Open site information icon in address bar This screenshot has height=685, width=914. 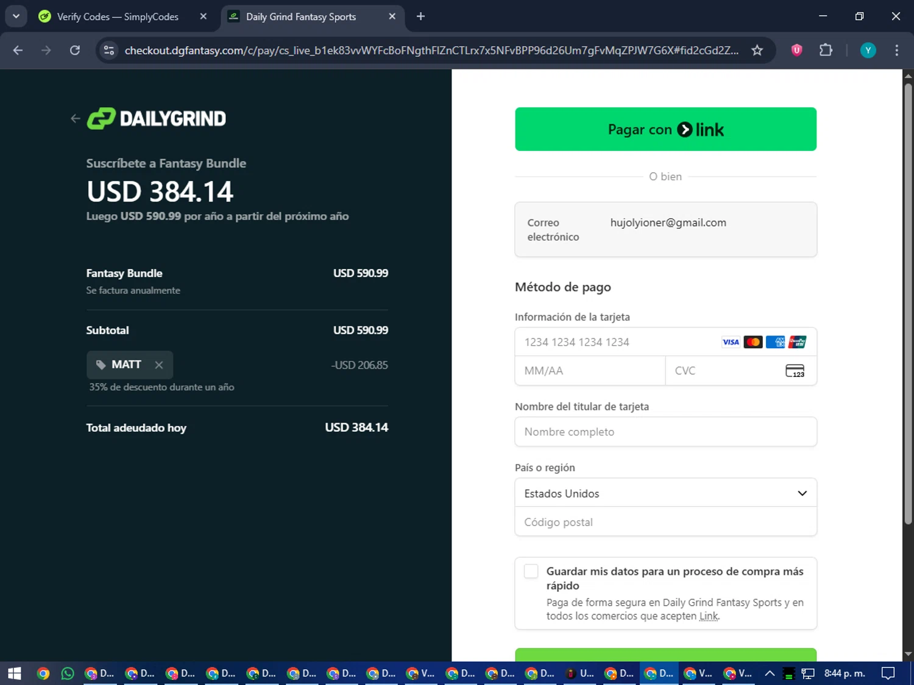tap(109, 51)
